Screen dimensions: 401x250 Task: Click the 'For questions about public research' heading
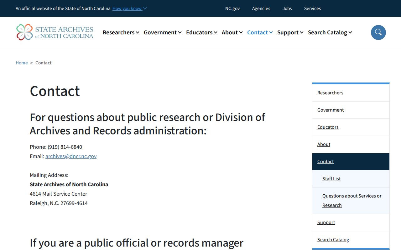tap(148, 124)
